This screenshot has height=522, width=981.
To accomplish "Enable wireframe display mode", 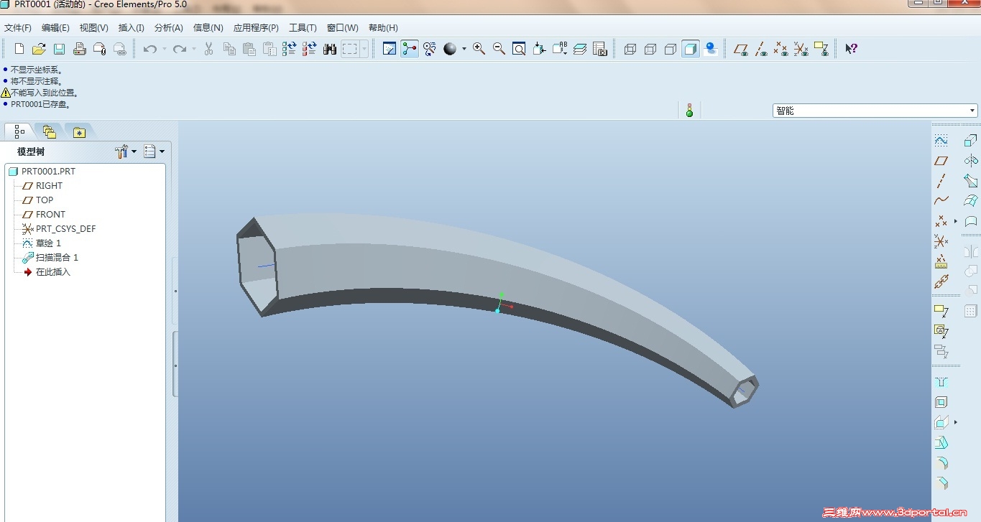I will (x=630, y=49).
